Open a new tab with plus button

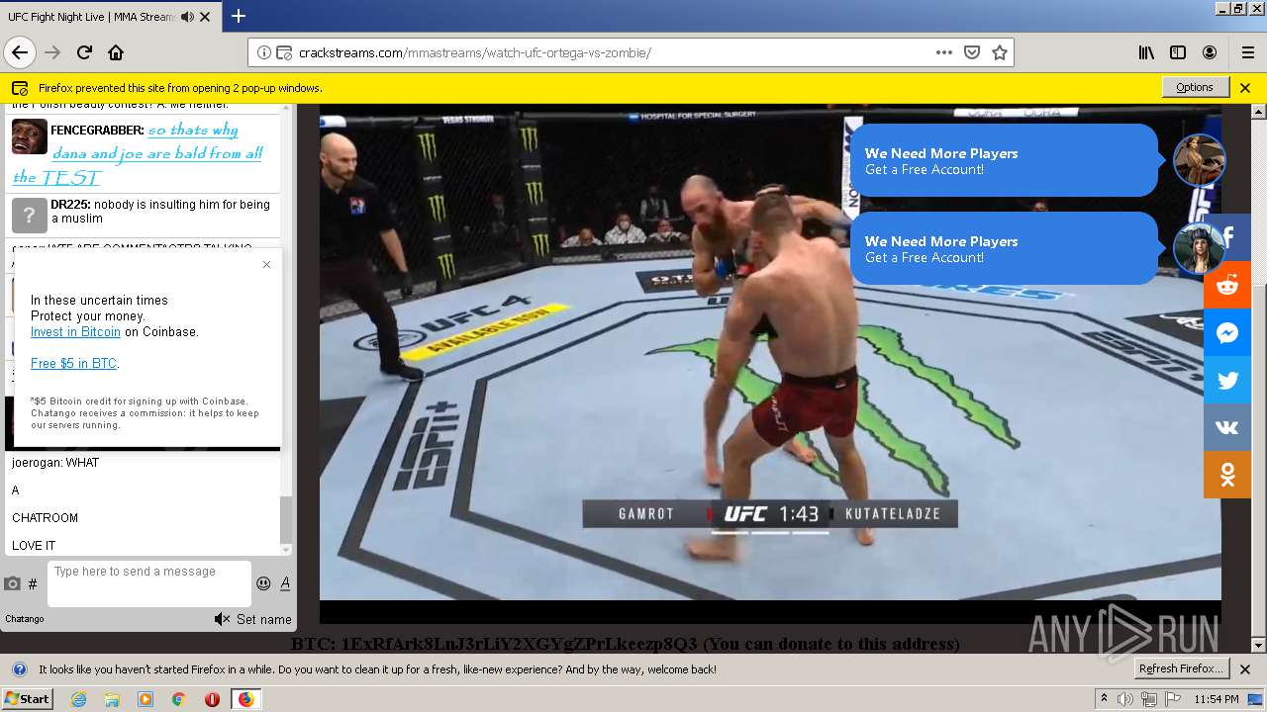click(239, 16)
